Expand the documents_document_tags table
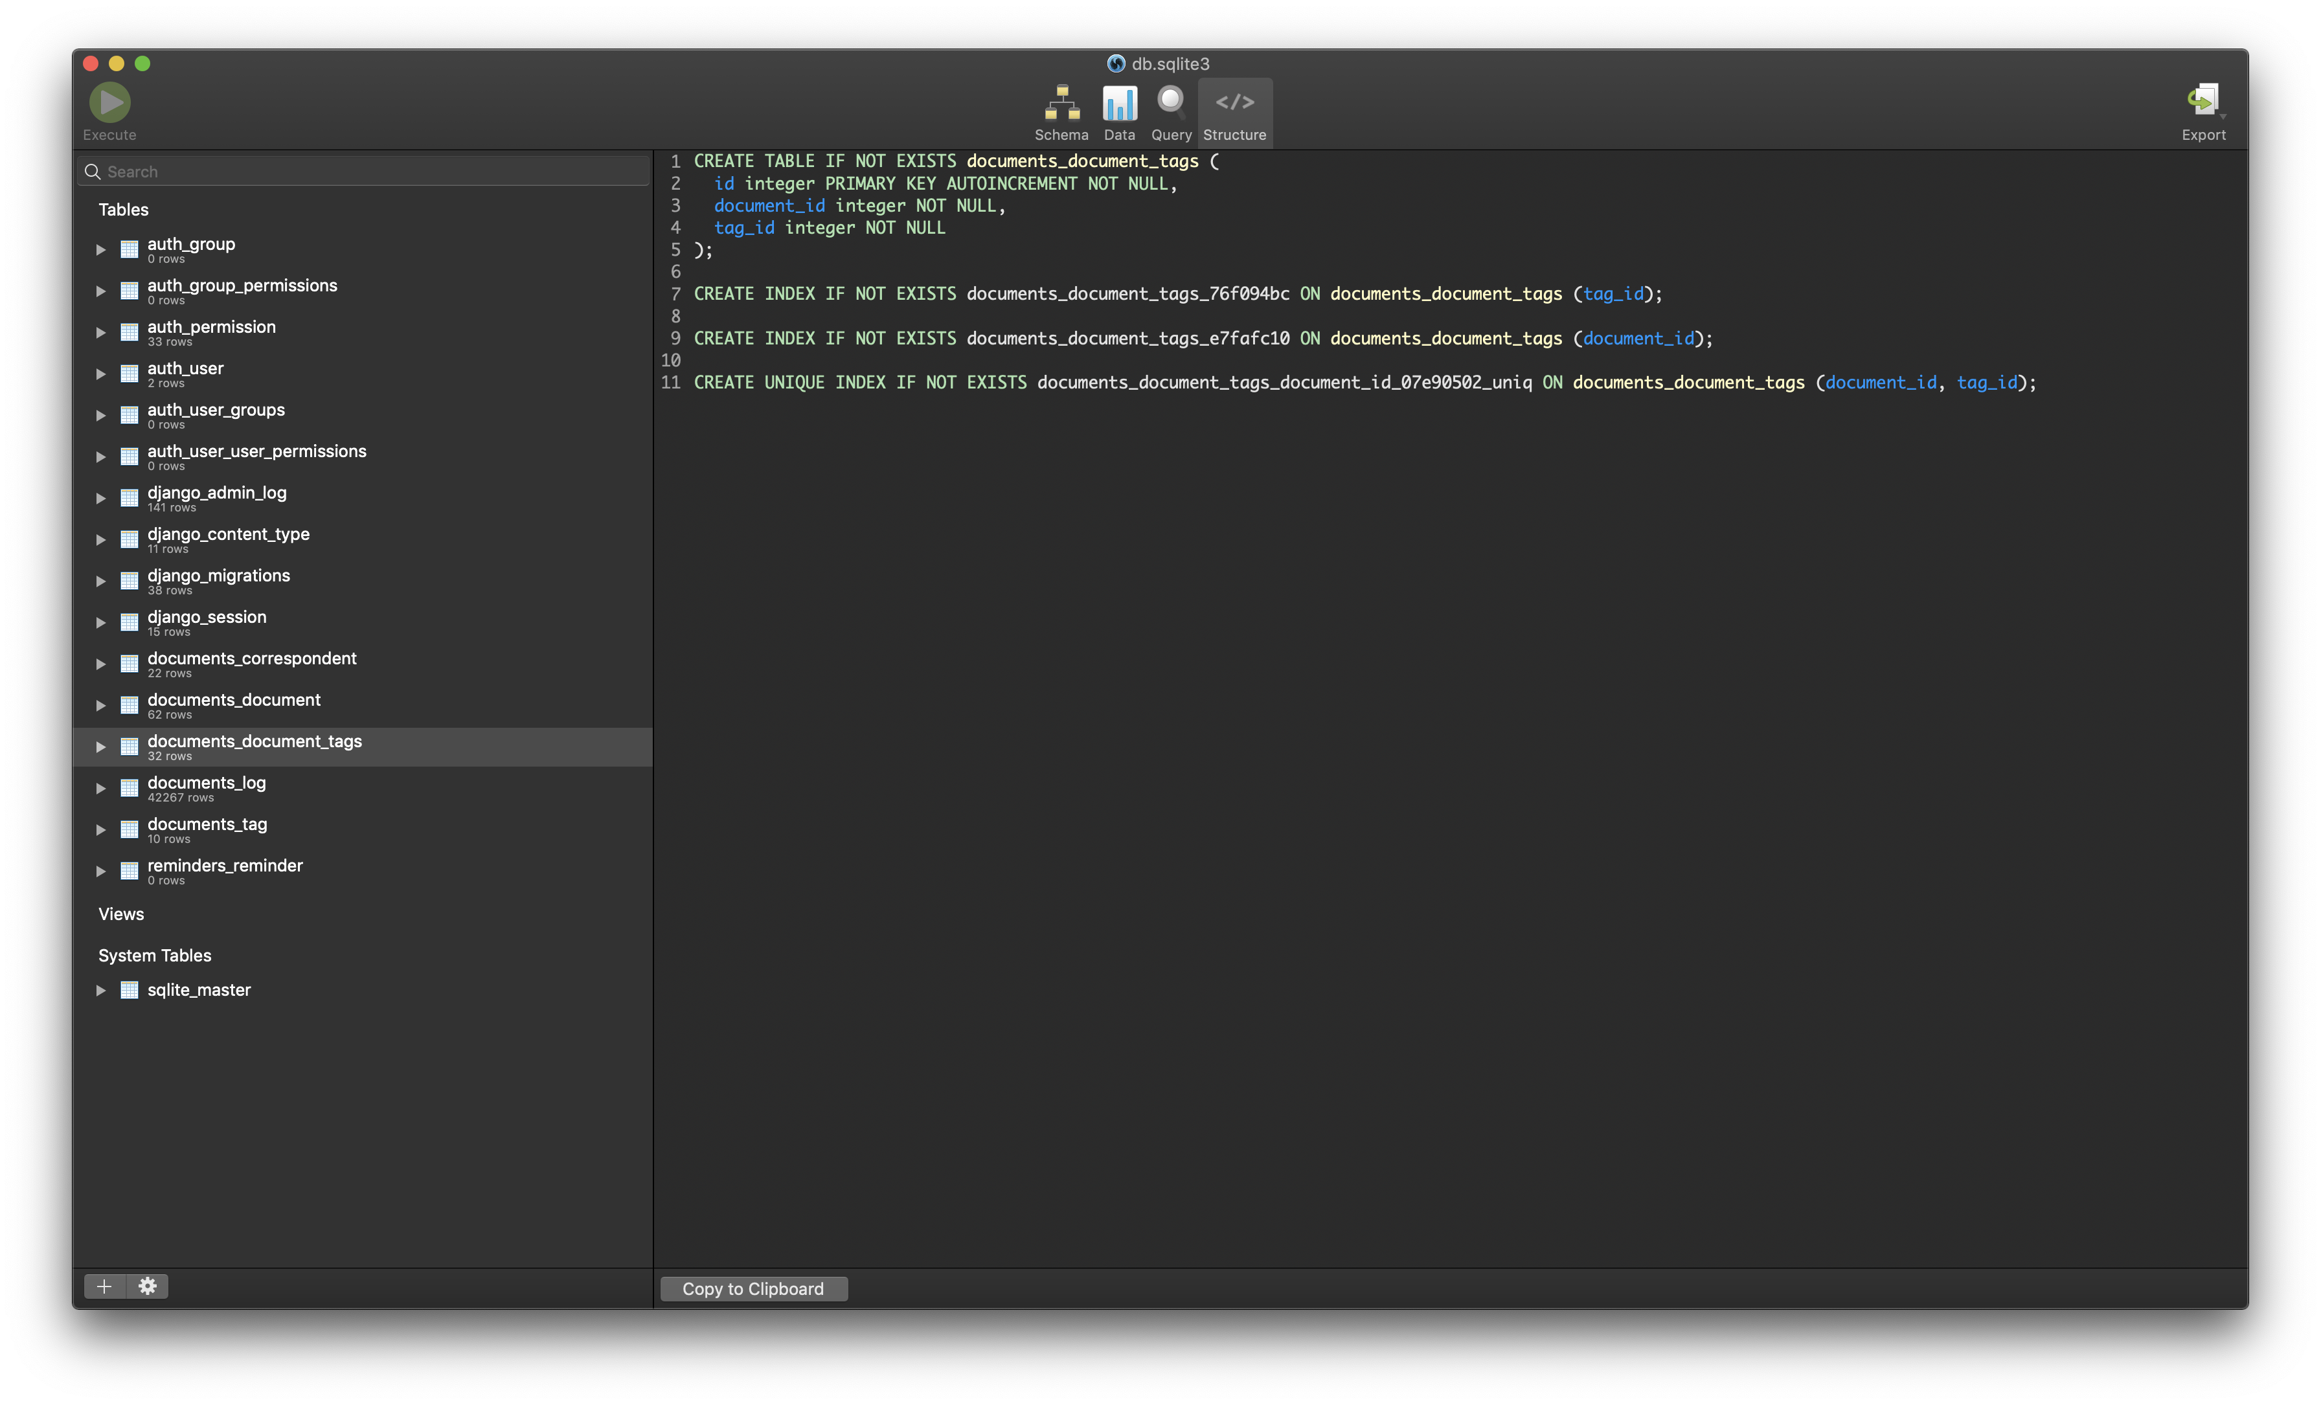The image size is (2321, 1405). coord(101,747)
